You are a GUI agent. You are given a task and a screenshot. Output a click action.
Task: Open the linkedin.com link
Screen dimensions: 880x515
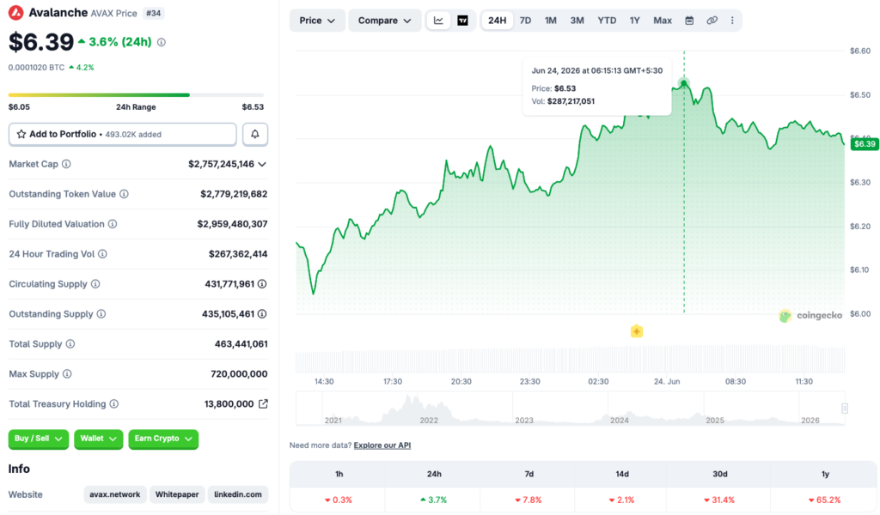(238, 494)
